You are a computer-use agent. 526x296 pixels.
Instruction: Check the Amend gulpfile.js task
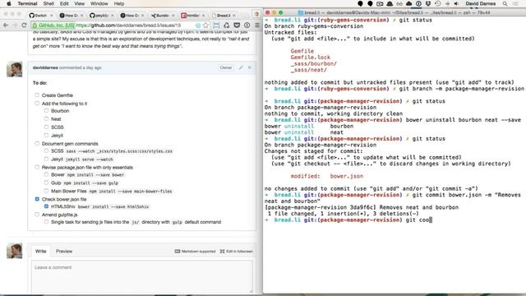(37, 215)
